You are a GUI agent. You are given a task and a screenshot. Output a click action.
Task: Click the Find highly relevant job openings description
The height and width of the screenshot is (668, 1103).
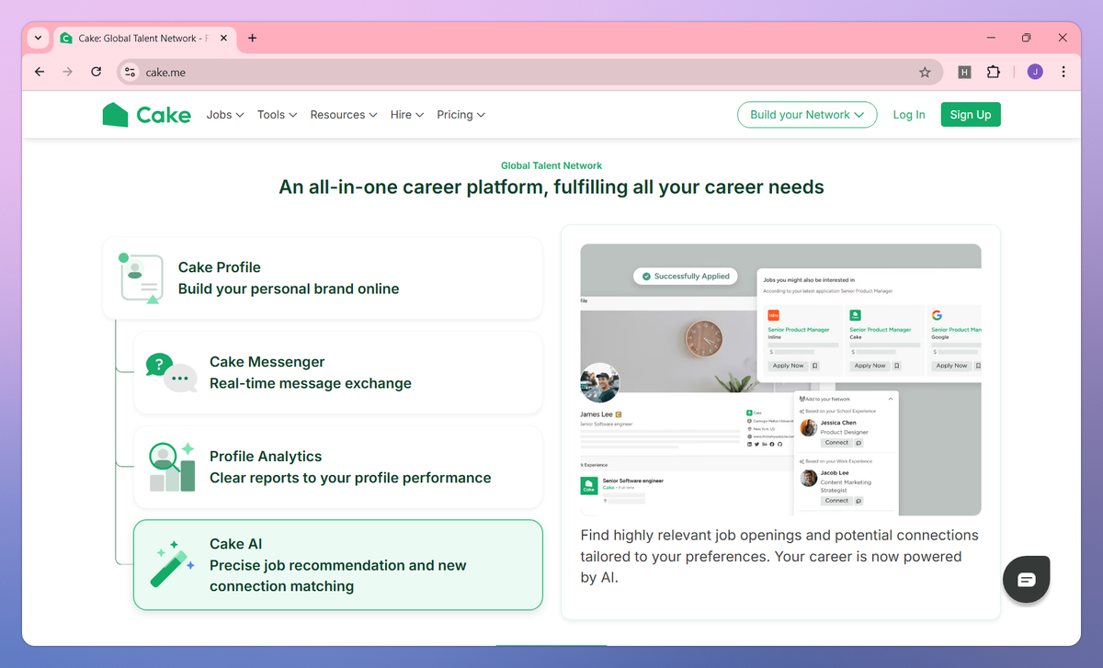(x=779, y=557)
